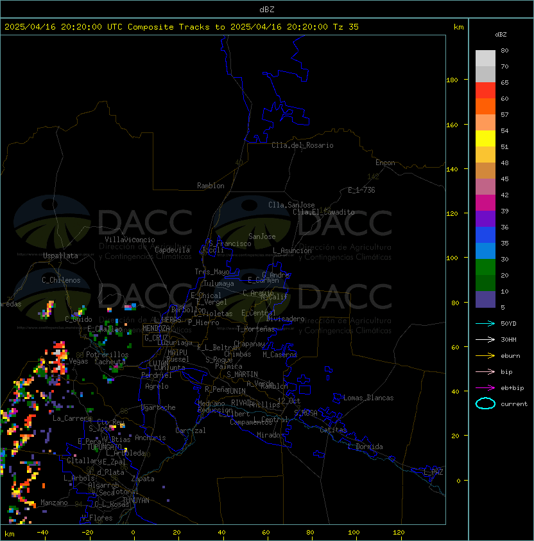Click the 'MENDOZA' city label on the map
The height and width of the screenshot is (541, 534).
point(156,328)
